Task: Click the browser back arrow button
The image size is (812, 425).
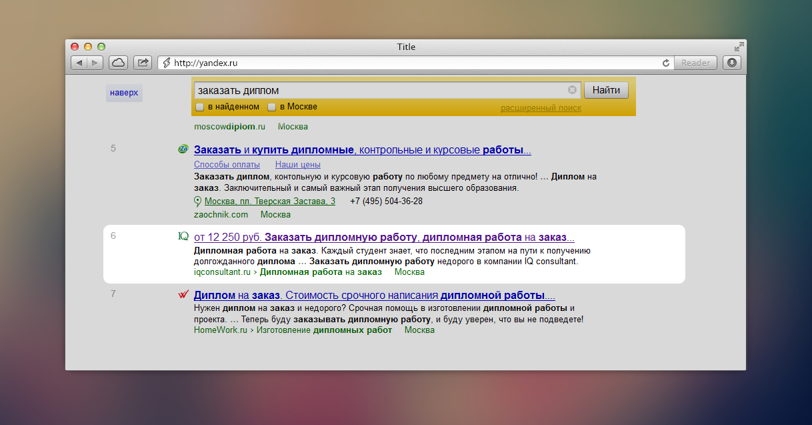Action: pos(79,63)
